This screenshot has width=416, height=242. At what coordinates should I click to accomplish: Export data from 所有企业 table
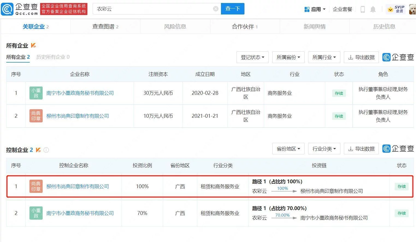click(361, 57)
